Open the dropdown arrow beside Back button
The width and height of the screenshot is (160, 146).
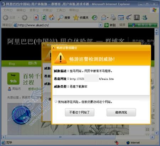click(18, 18)
